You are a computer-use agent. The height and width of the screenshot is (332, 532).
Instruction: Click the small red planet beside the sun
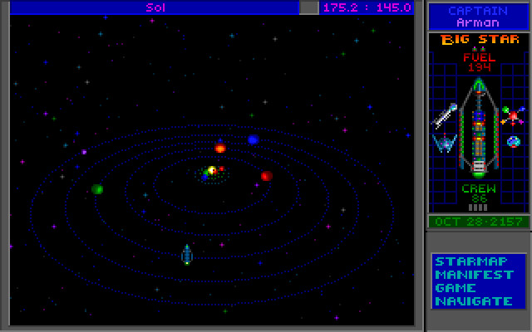point(222,168)
